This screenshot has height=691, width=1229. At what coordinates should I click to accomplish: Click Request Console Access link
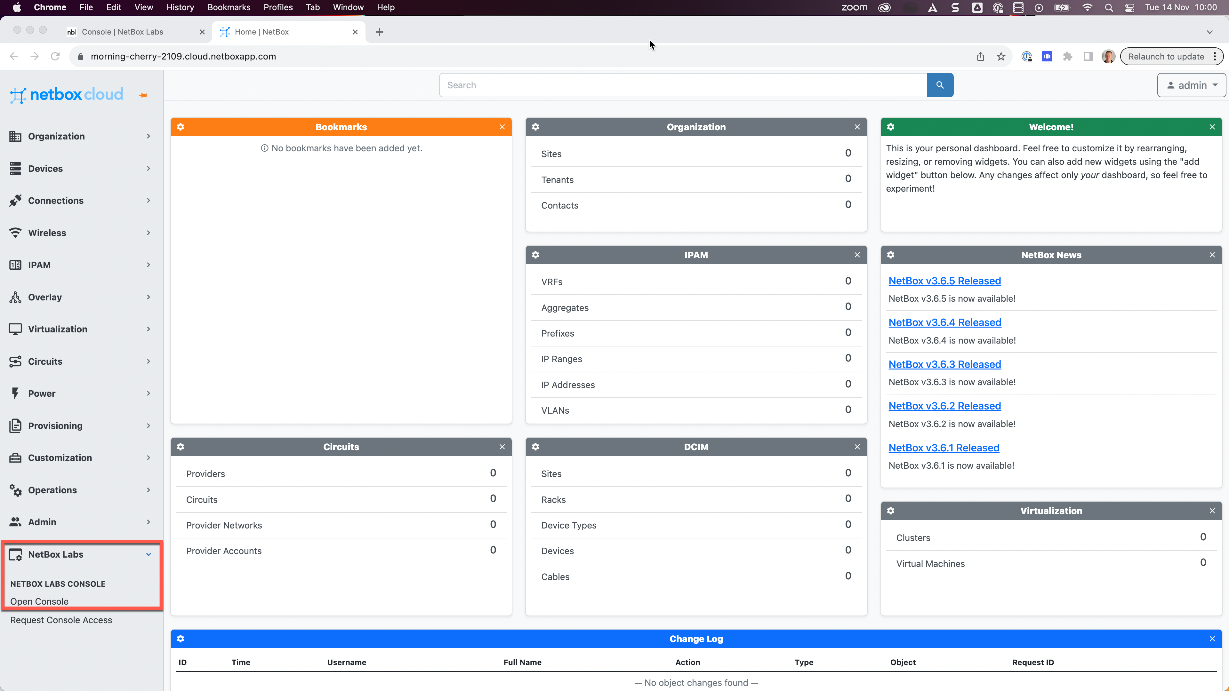(61, 620)
